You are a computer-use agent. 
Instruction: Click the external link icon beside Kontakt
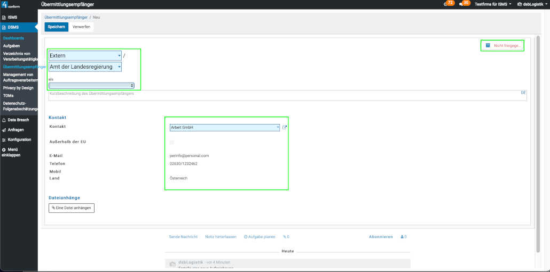(285, 128)
